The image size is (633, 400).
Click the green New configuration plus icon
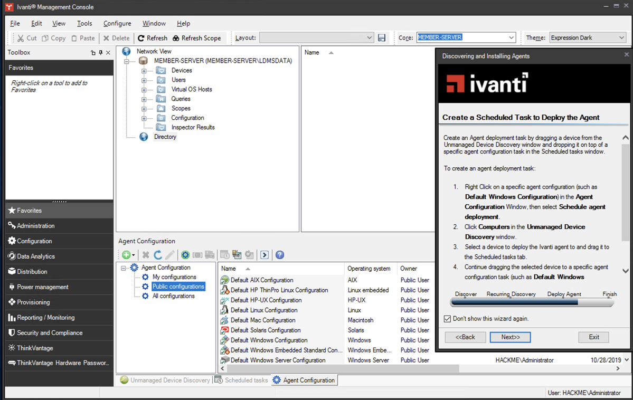[126, 255]
